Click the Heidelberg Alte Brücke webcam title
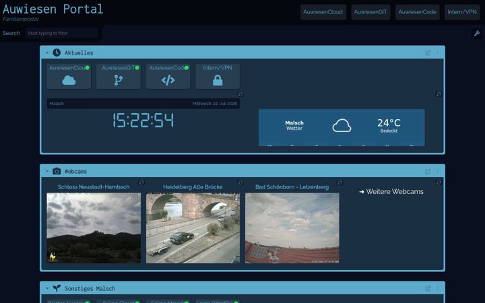485x303 pixels. pyautogui.click(x=193, y=187)
